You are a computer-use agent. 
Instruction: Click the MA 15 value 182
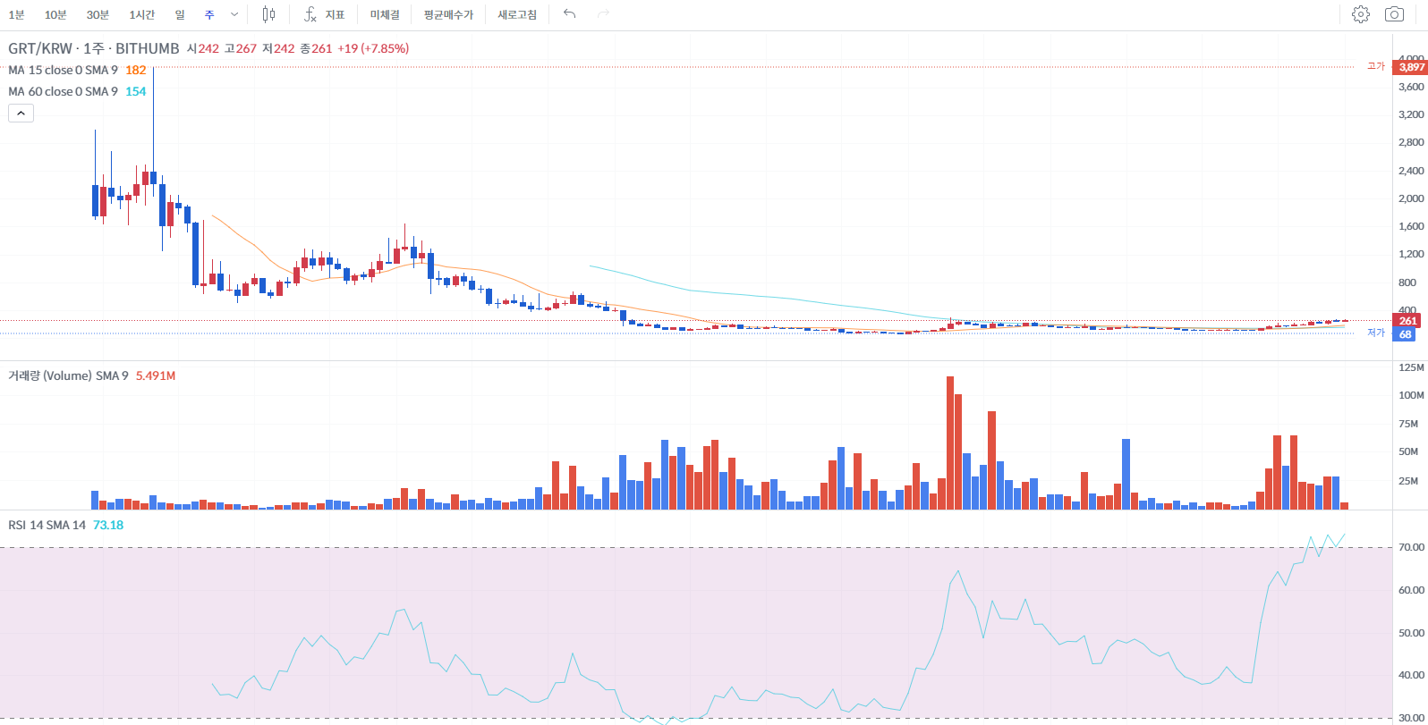135,70
